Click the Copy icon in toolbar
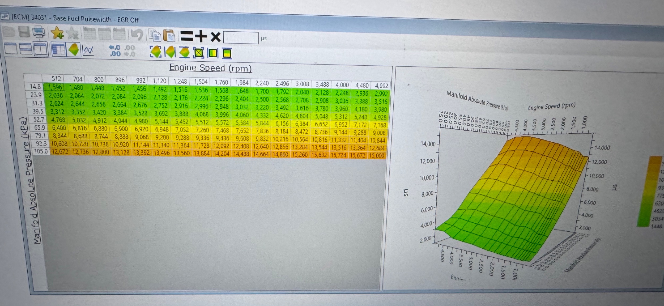 pyautogui.click(x=155, y=36)
